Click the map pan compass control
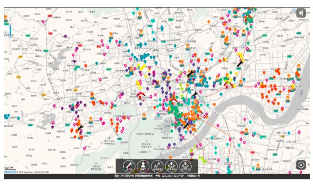 [x=10, y=14]
